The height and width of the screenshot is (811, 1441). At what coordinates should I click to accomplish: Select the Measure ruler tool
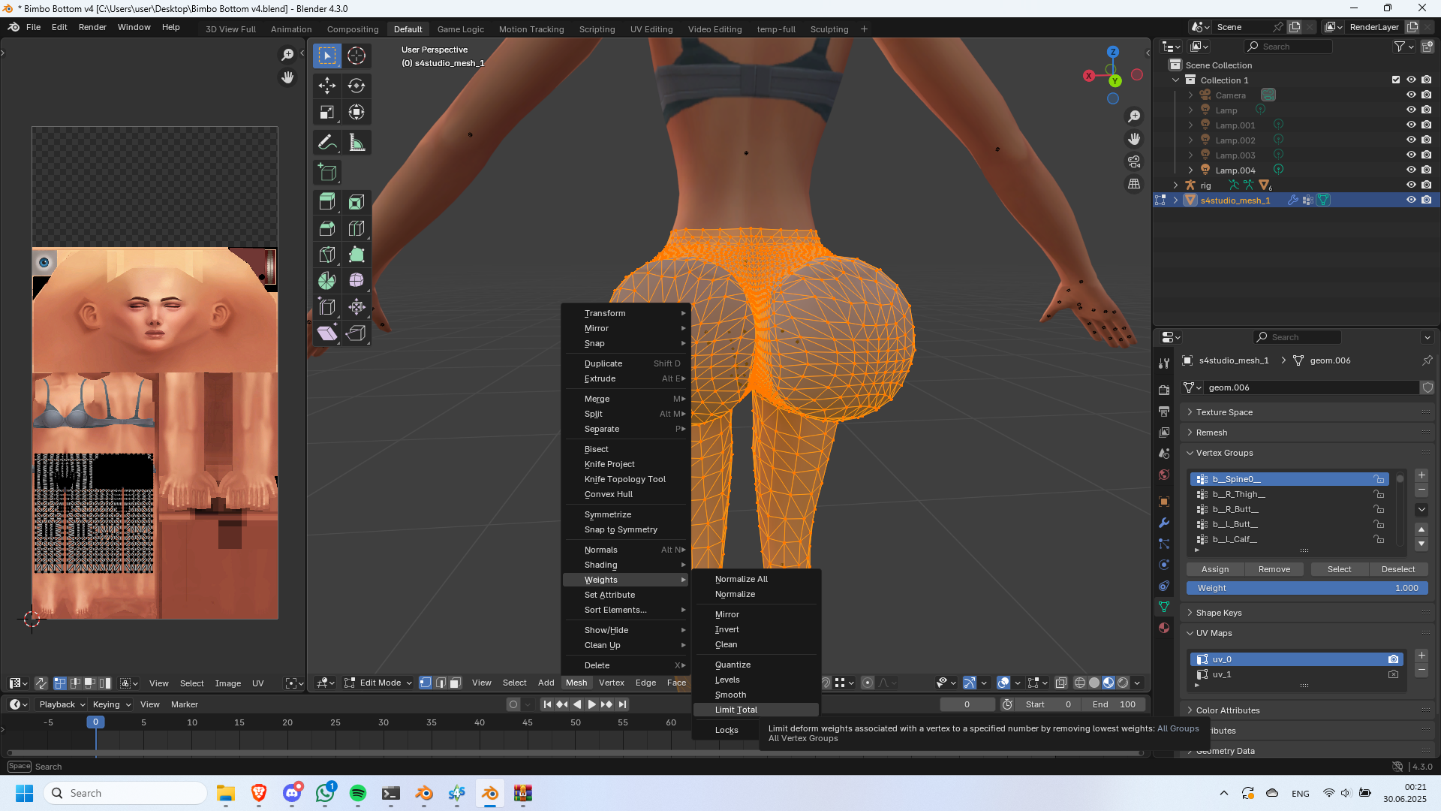tap(356, 143)
